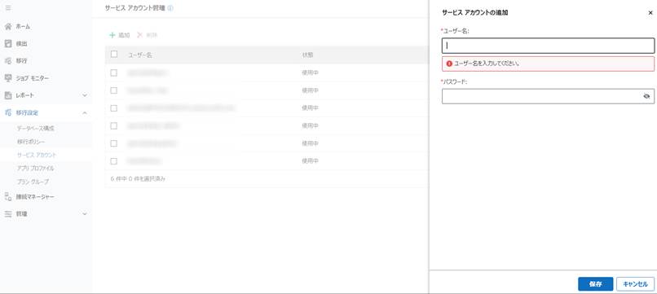The image size is (657, 294).
Task: Click the ユーザー名 column header
Action: (140, 55)
